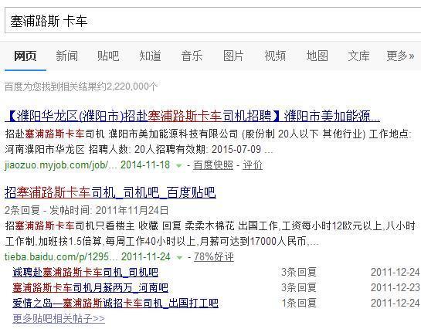Open the 视频 tab
Screen dimensions: 421x329
(x=275, y=56)
